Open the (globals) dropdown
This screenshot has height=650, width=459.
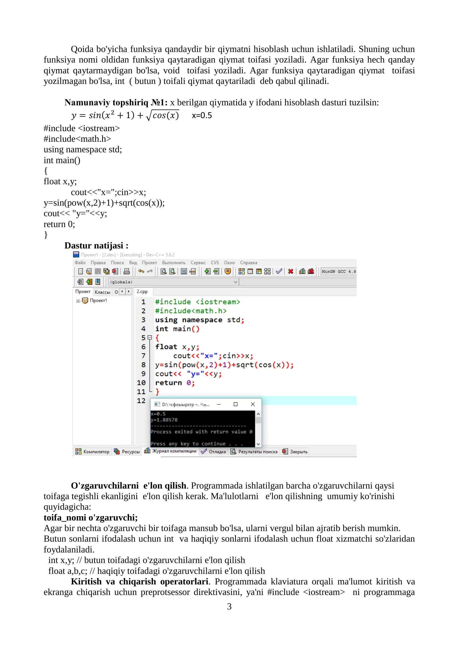(x=173, y=282)
